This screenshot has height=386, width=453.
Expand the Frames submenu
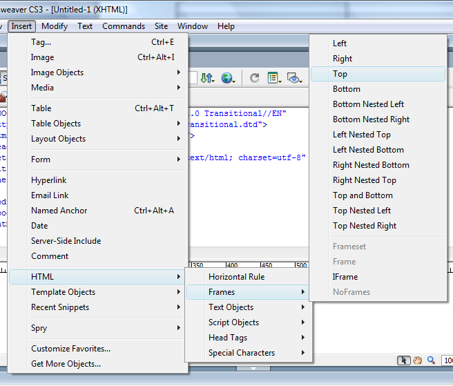[x=249, y=292]
